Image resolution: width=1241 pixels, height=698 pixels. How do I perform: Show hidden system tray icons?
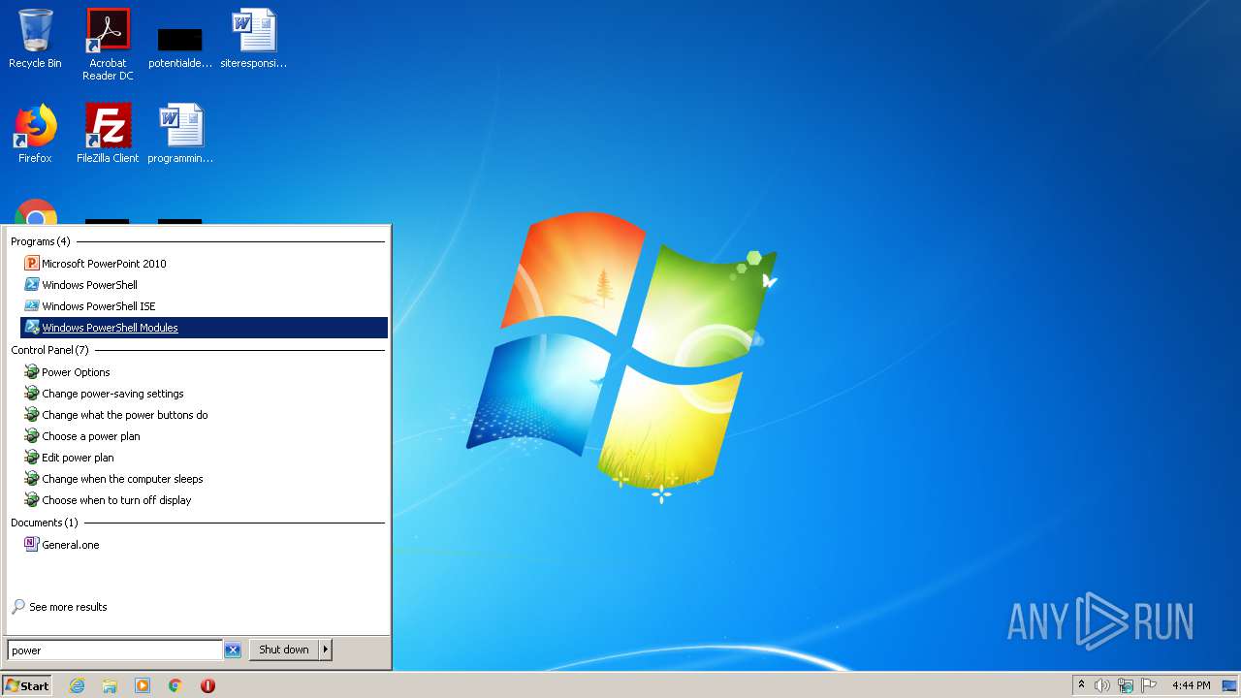pyautogui.click(x=1082, y=685)
